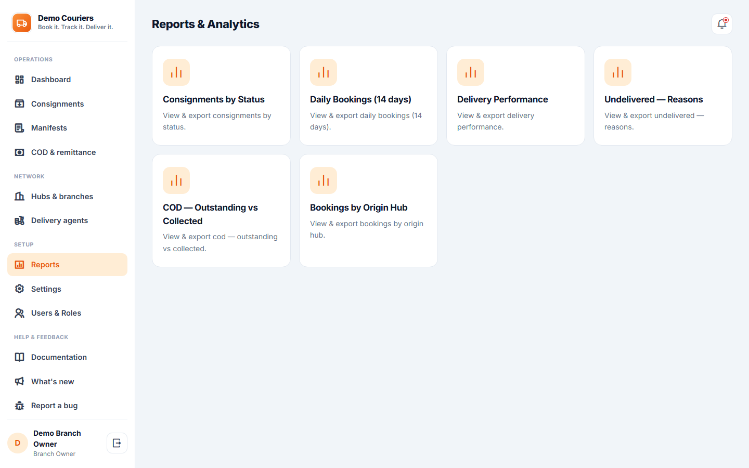
Task: Click the Consignments box icon
Action: click(20, 104)
